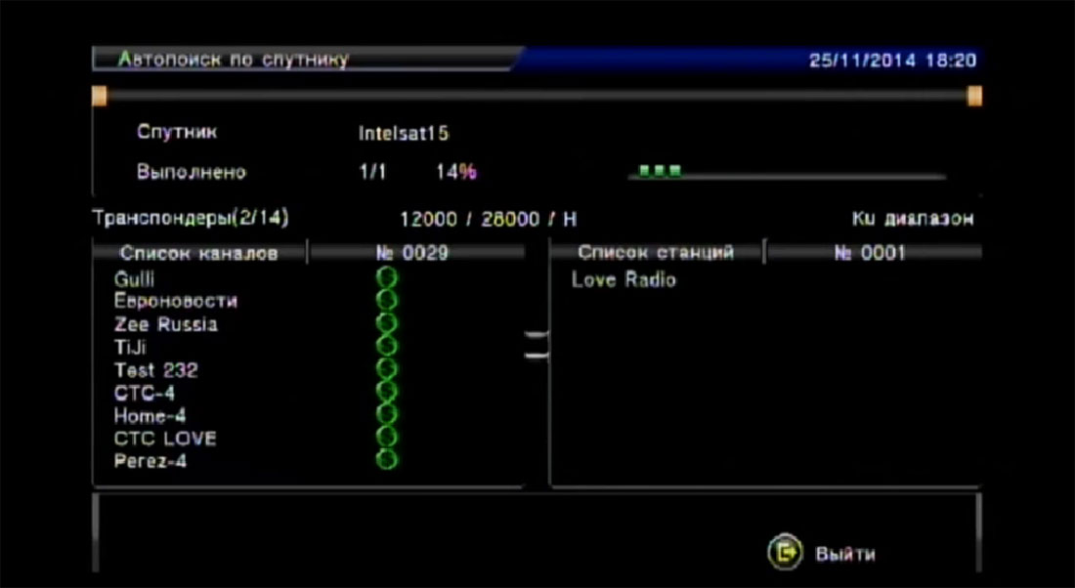
Task: Click the green icon beside Евроновости
Action: click(x=387, y=300)
